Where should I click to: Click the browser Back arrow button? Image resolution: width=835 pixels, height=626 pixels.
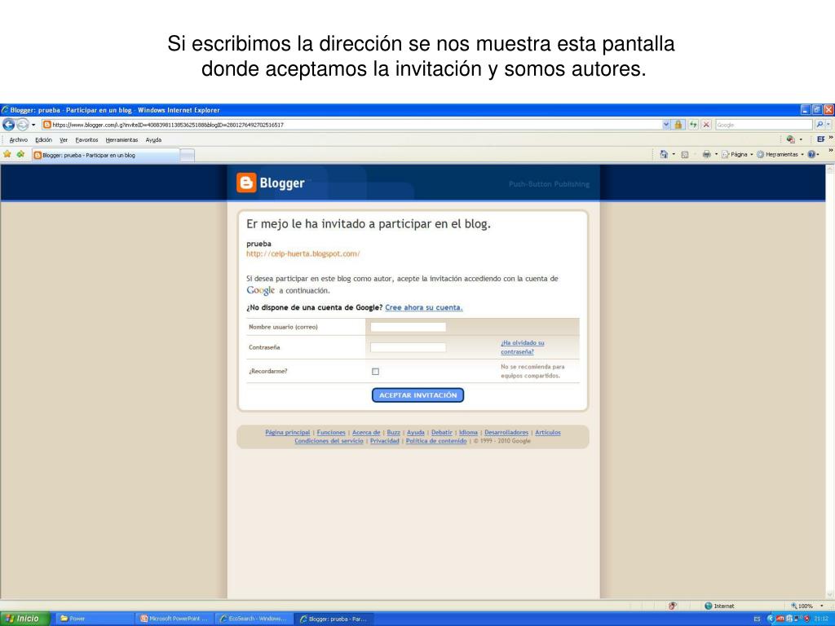(x=8, y=125)
